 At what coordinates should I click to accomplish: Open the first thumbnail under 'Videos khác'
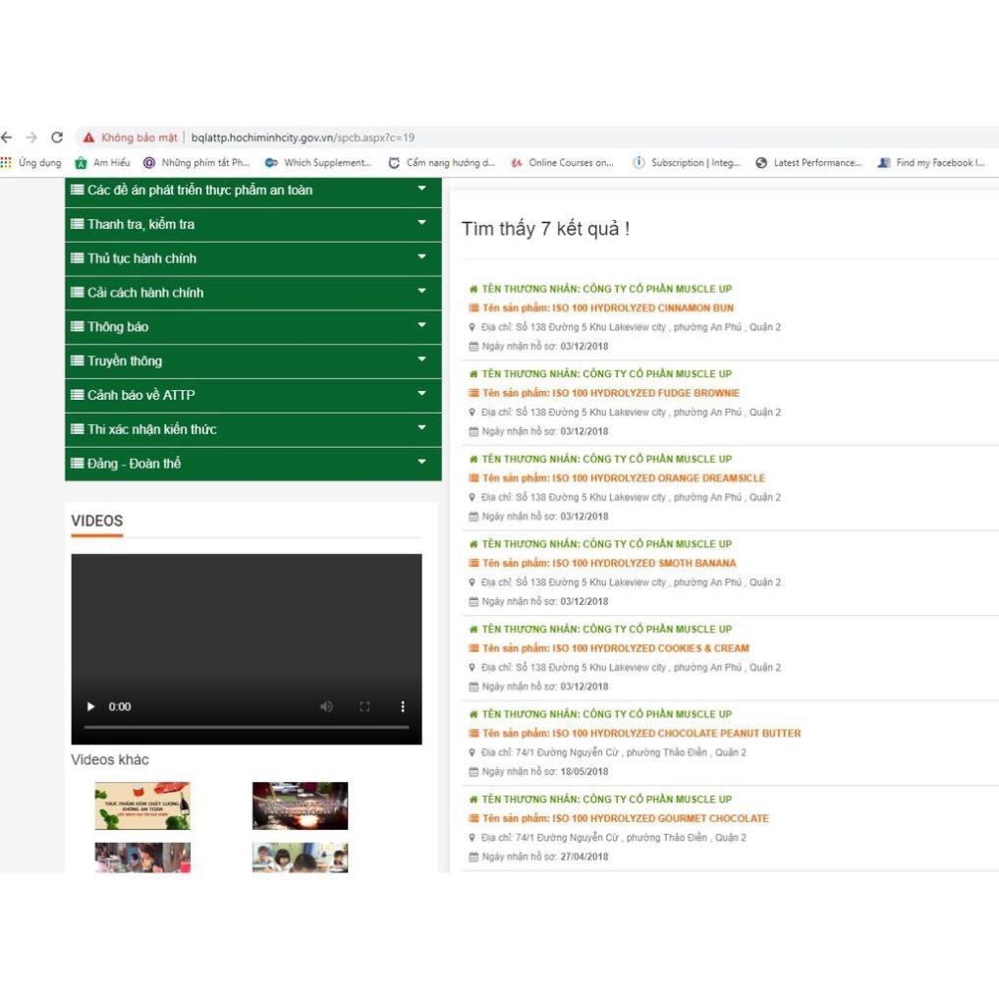tap(142, 805)
